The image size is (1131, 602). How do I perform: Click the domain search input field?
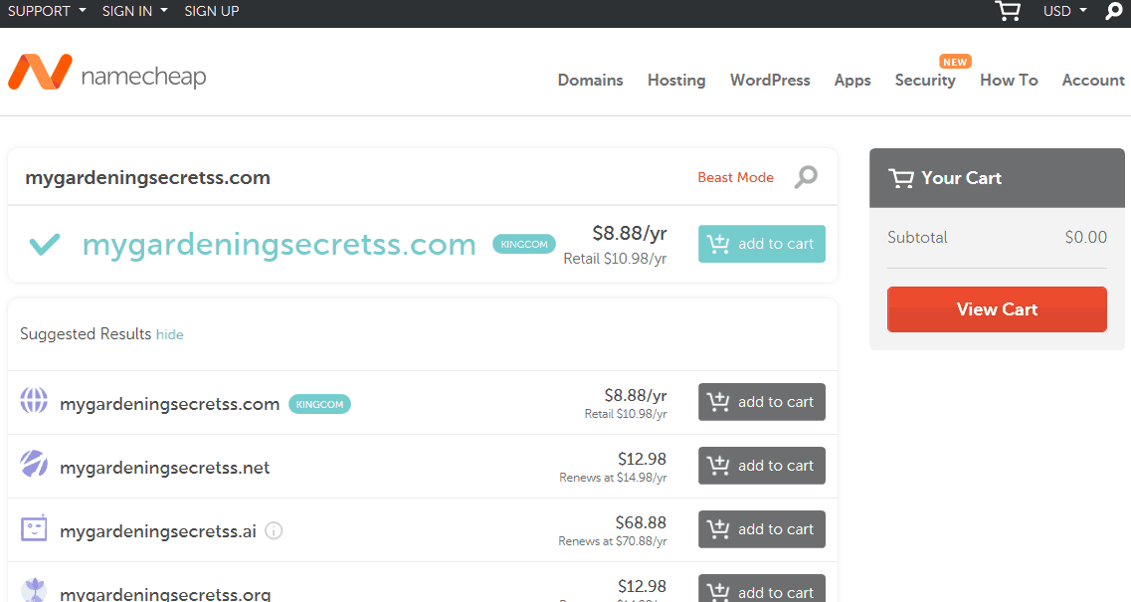pyautogui.click(x=353, y=177)
